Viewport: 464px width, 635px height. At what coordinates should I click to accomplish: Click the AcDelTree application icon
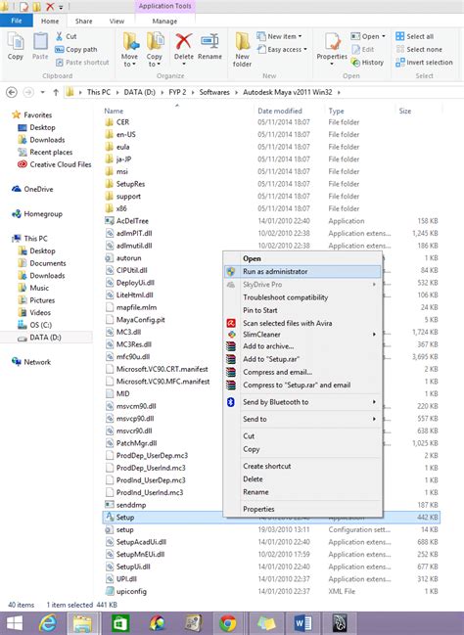pyautogui.click(x=110, y=221)
